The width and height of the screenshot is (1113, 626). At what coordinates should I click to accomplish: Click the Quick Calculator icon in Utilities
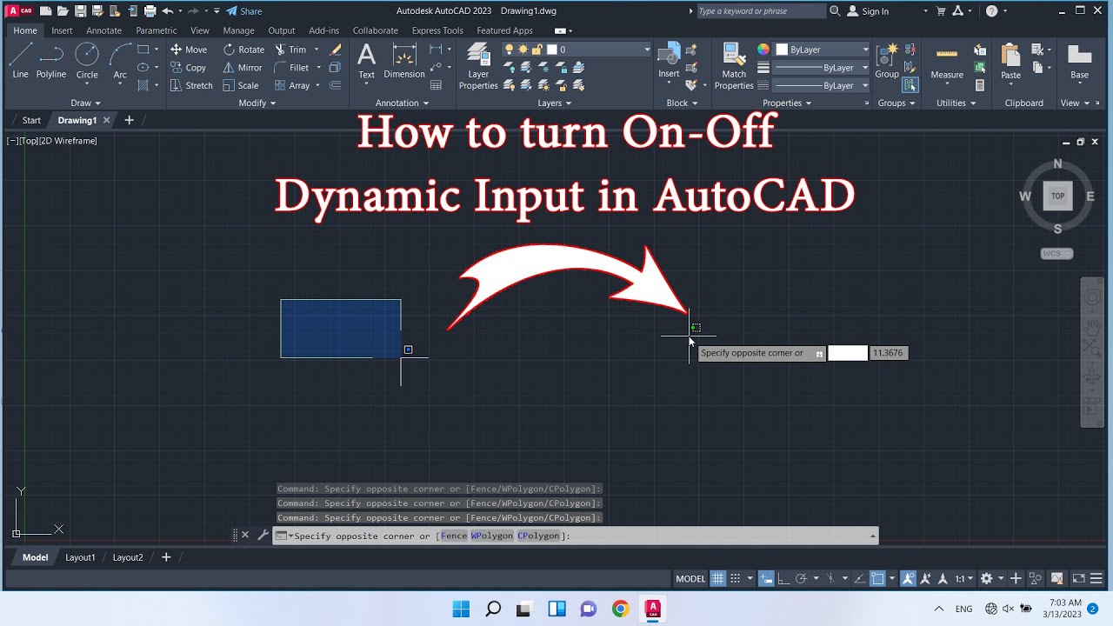pos(980,85)
